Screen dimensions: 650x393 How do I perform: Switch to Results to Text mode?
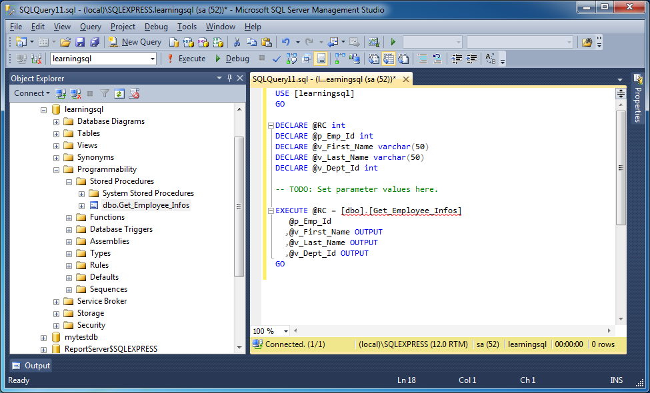point(374,59)
